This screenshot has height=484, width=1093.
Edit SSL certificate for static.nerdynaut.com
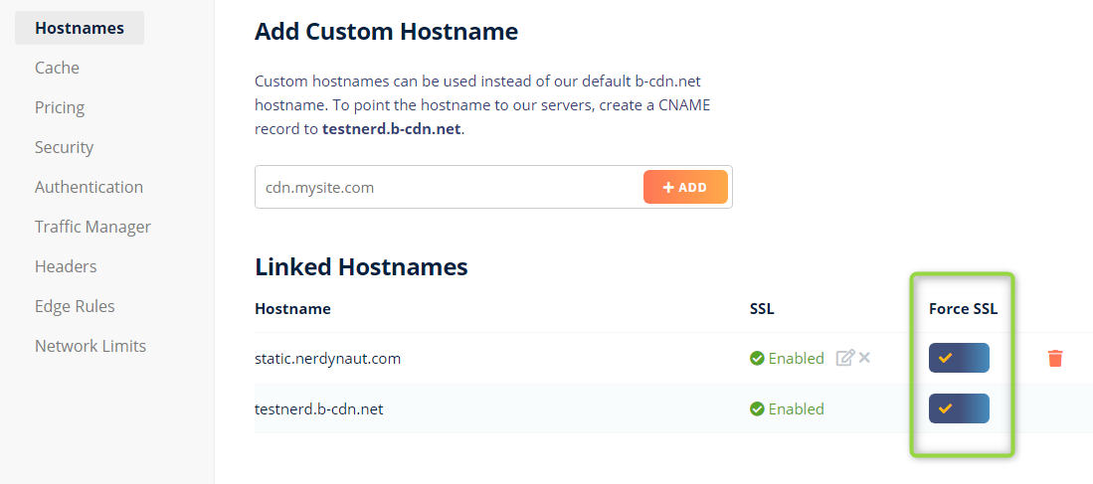tap(844, 358)
